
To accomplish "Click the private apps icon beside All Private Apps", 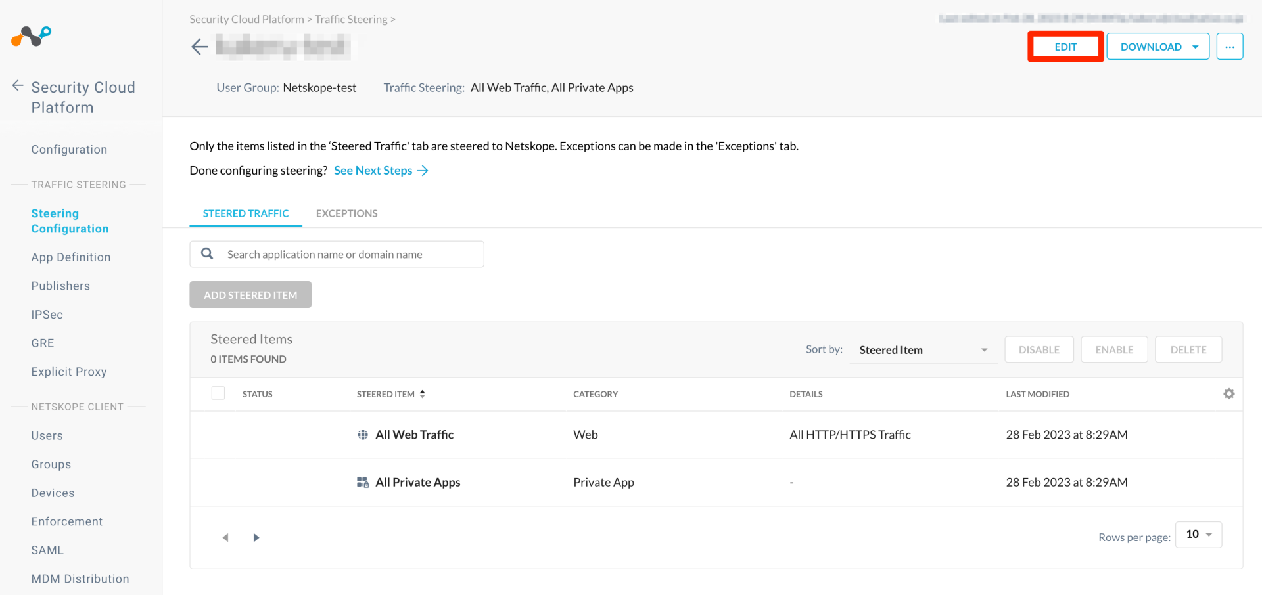I will tap(363, 482).
